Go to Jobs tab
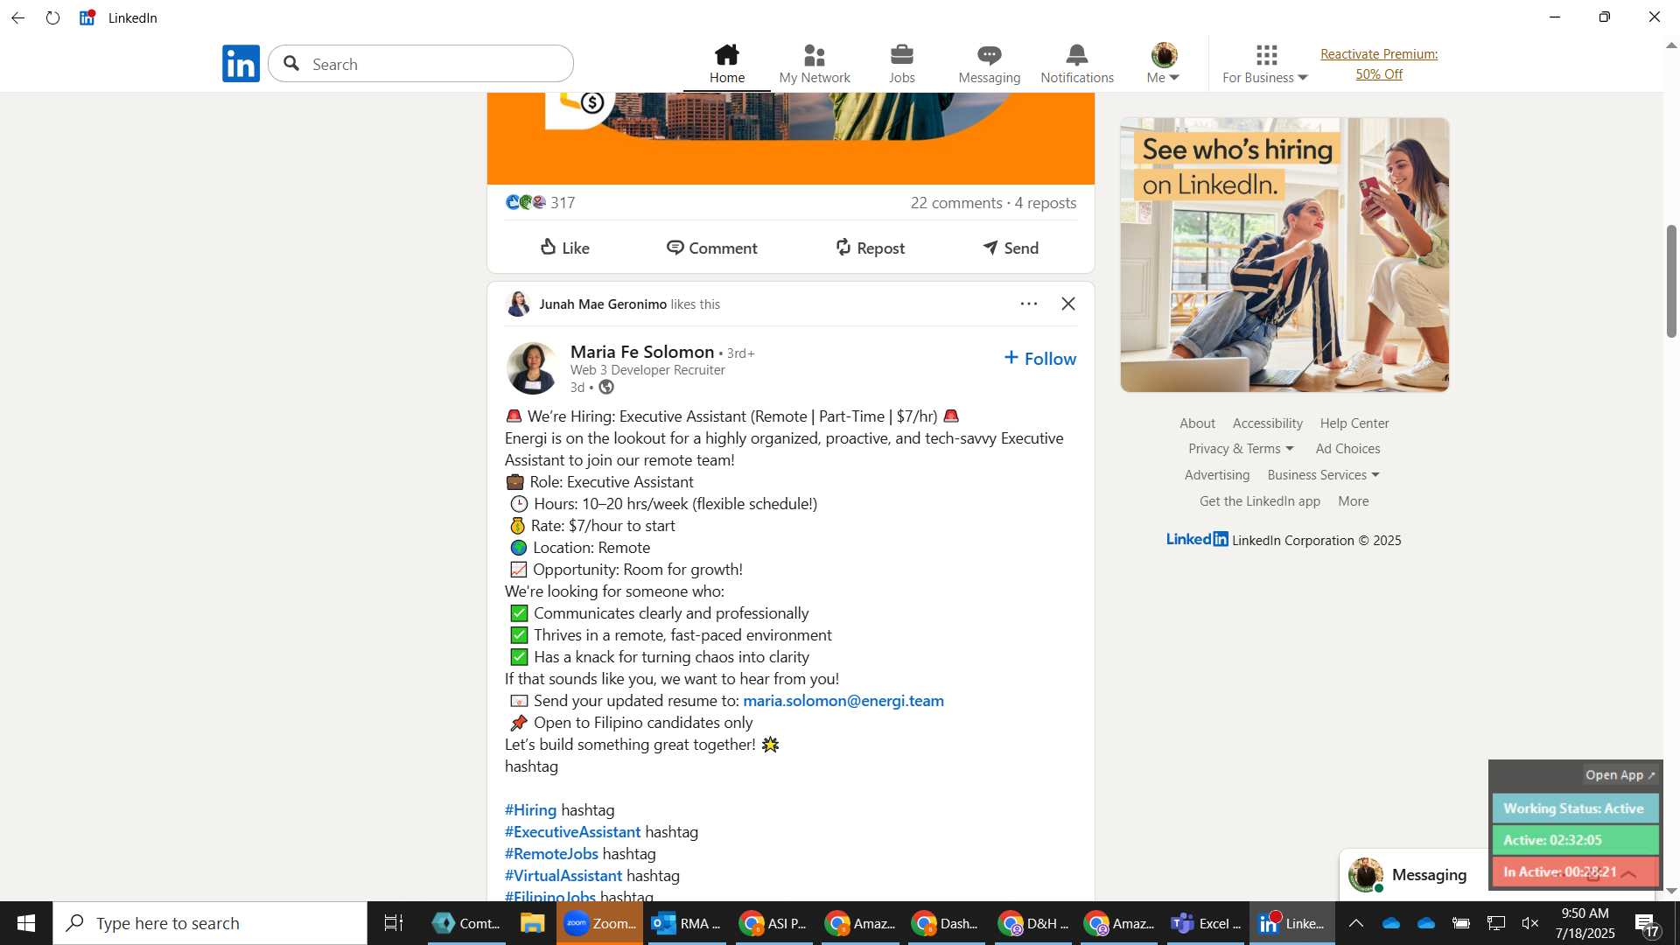Screen dimensions: 1680x945 (x=902, y=64)
